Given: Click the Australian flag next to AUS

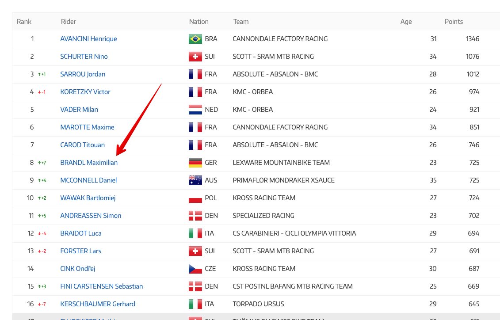Looking at the screenshot, I should [195, 180].
